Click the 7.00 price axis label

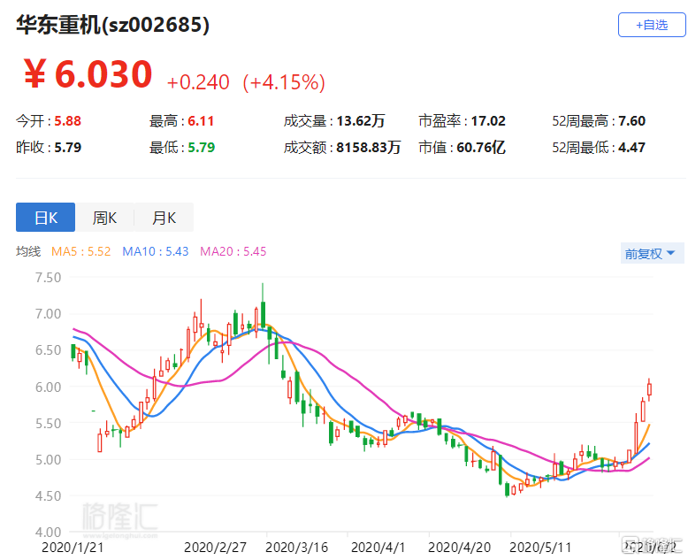click(x=49, y=314)
